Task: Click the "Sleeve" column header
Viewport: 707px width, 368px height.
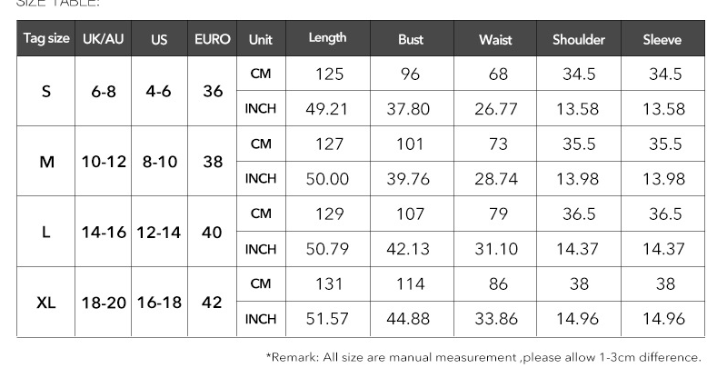Action: pyautogui.click(x=662, y=39)
